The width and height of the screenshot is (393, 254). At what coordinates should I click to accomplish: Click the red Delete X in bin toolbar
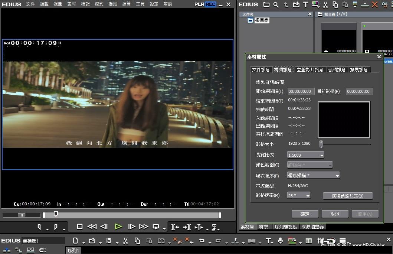(x=375, y=4)
